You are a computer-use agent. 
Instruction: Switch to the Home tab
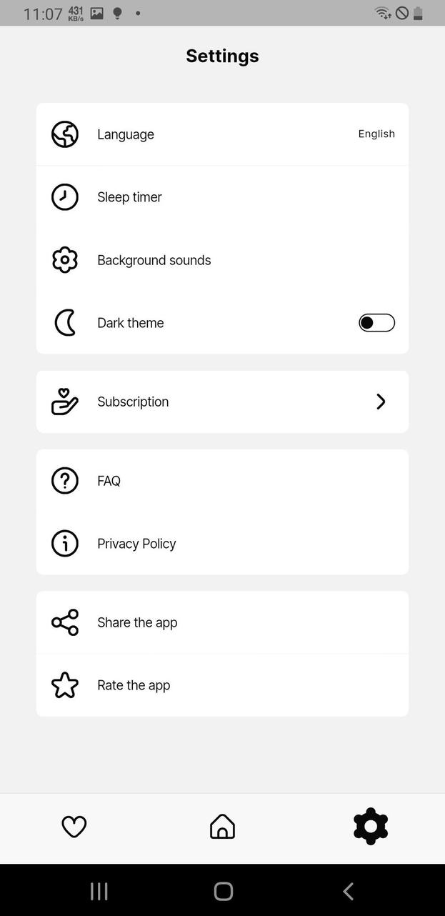tap(222, 826)
